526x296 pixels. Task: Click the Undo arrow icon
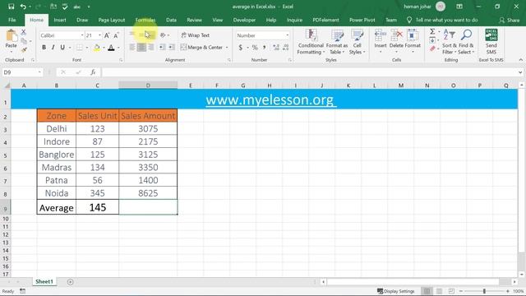[x=23, y=7]
